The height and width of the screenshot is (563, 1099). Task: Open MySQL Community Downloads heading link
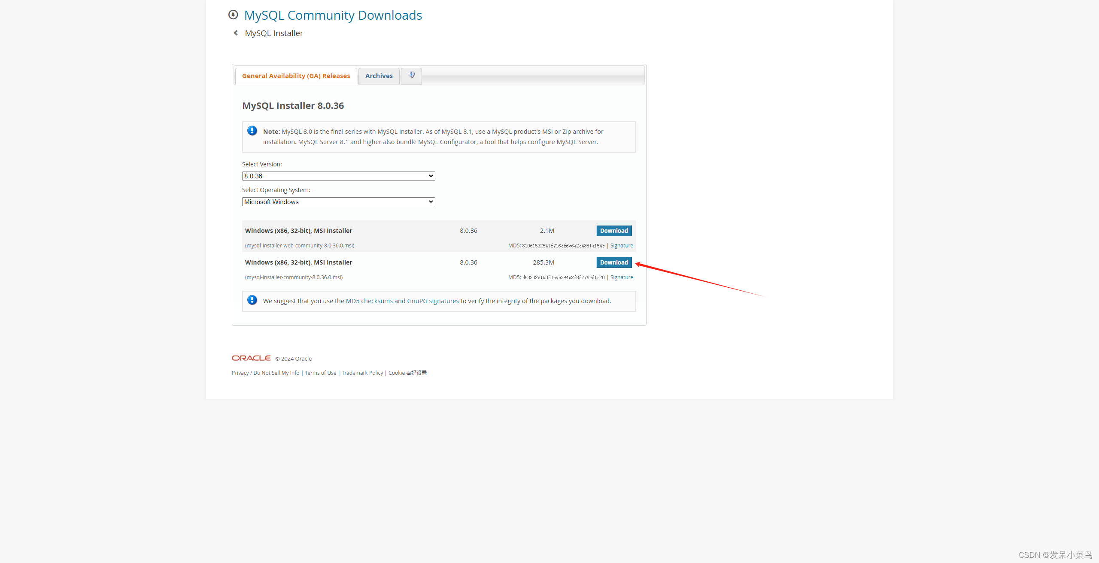333,15
